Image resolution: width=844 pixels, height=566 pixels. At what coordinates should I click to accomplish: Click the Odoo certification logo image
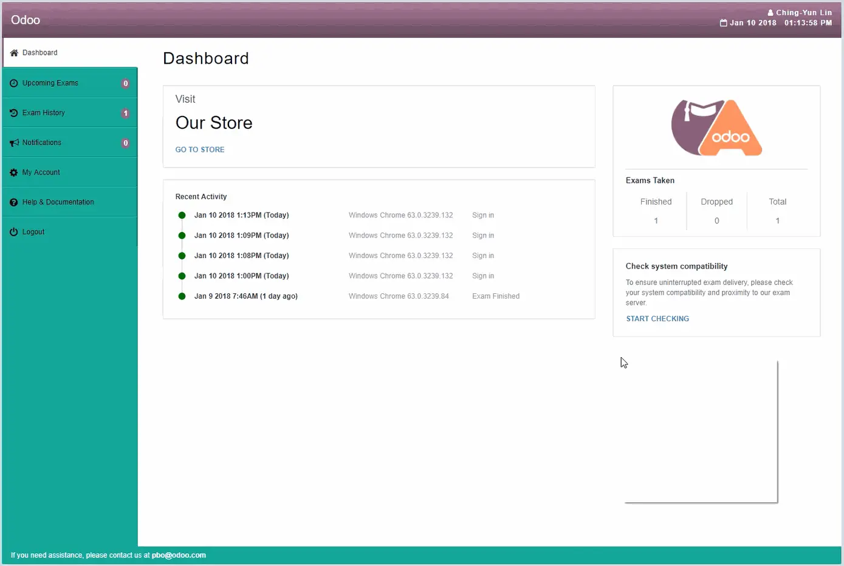tap(716, 128)
